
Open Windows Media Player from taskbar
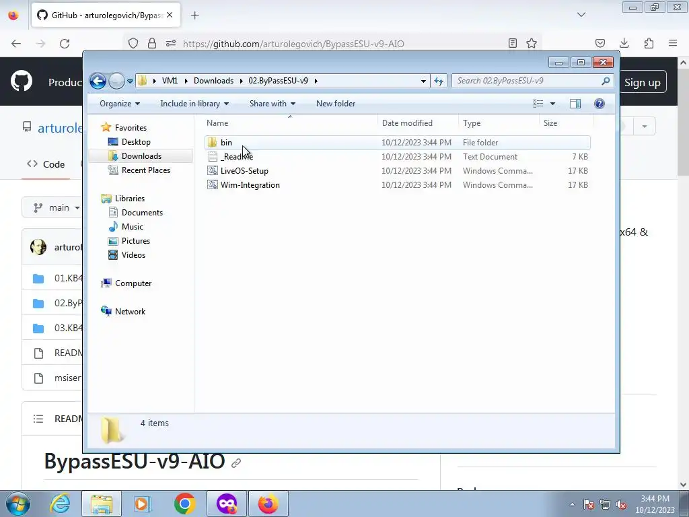click(142, 504)
